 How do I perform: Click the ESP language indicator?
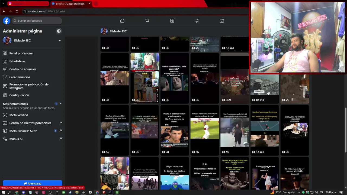point(322,192)
